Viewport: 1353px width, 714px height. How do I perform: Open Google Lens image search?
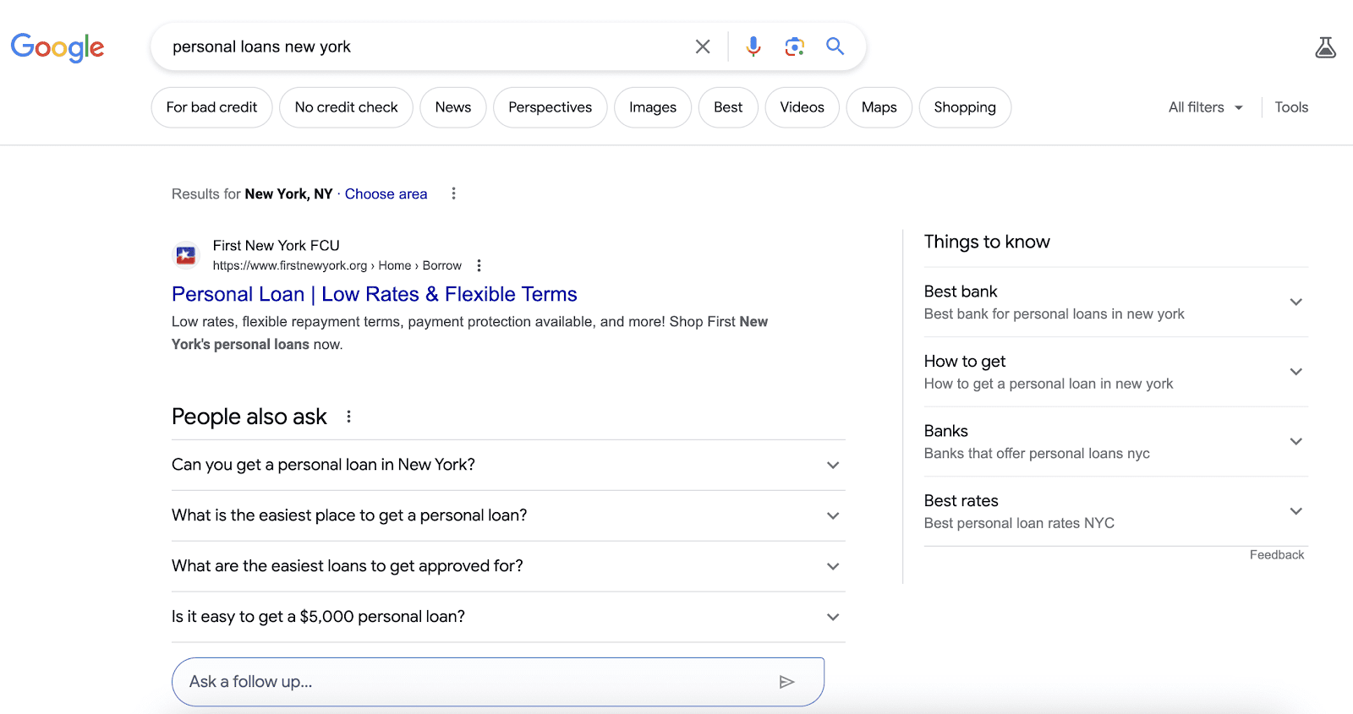pos(794,46)
